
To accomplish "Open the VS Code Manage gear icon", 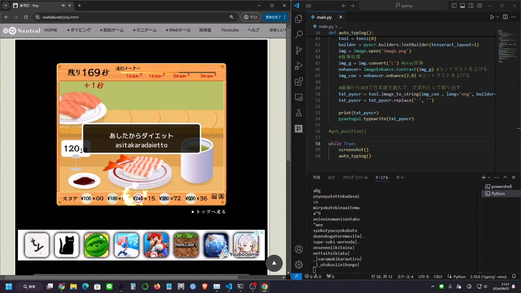I will tap(298, 265).
